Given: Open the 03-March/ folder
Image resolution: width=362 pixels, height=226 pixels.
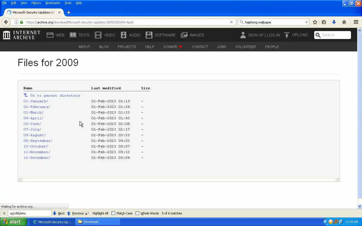Looking at the screenshot, I should [x=33, y=112].
